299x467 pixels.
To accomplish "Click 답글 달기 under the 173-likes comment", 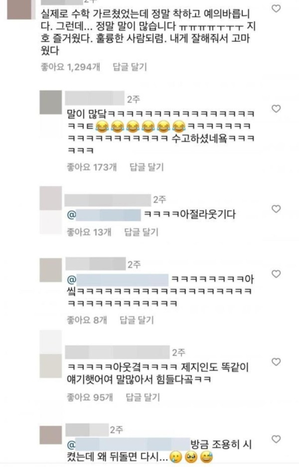I will (147, 167).
